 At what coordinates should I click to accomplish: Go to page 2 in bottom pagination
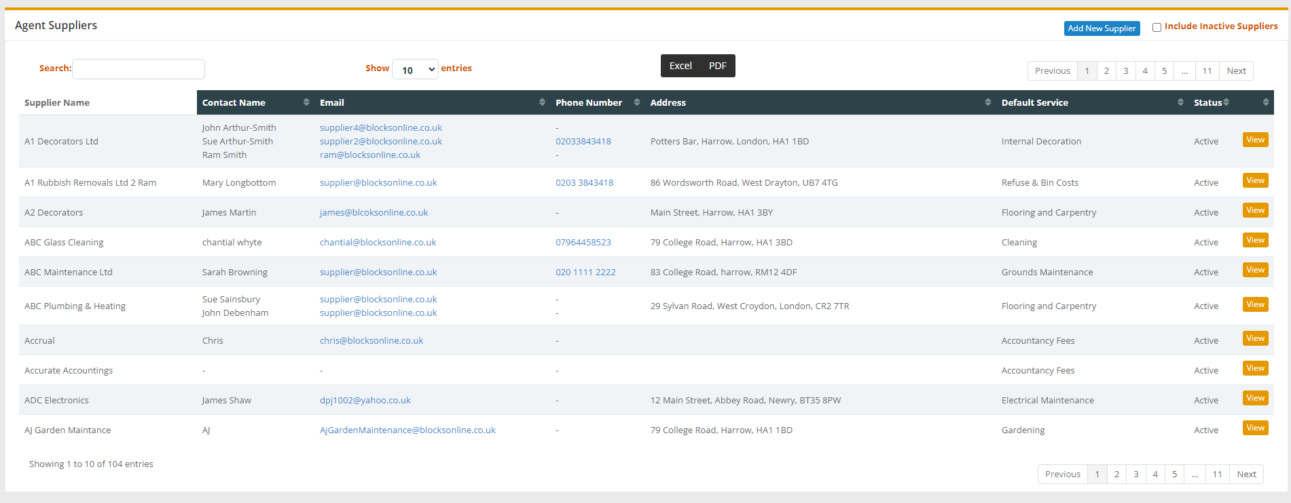pyautogui.click(x=1116, y=474)
